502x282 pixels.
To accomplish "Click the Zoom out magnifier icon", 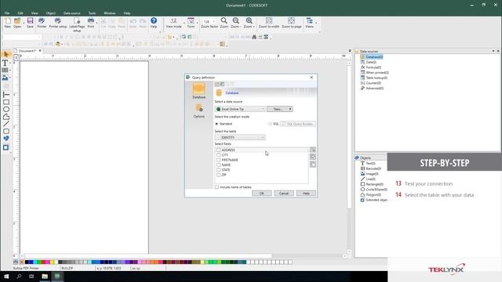I will click(235, 21).
